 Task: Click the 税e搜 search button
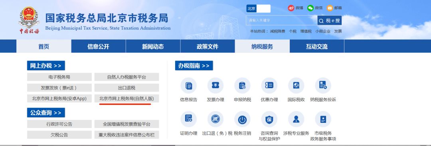click(330, 20)
